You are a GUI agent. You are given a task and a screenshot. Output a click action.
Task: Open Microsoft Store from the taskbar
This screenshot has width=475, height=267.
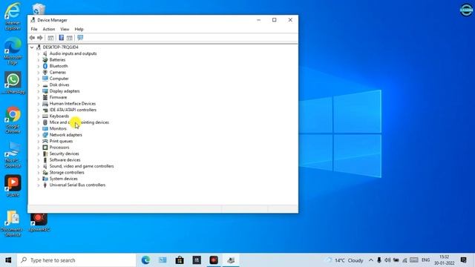(x=180, y=260)
